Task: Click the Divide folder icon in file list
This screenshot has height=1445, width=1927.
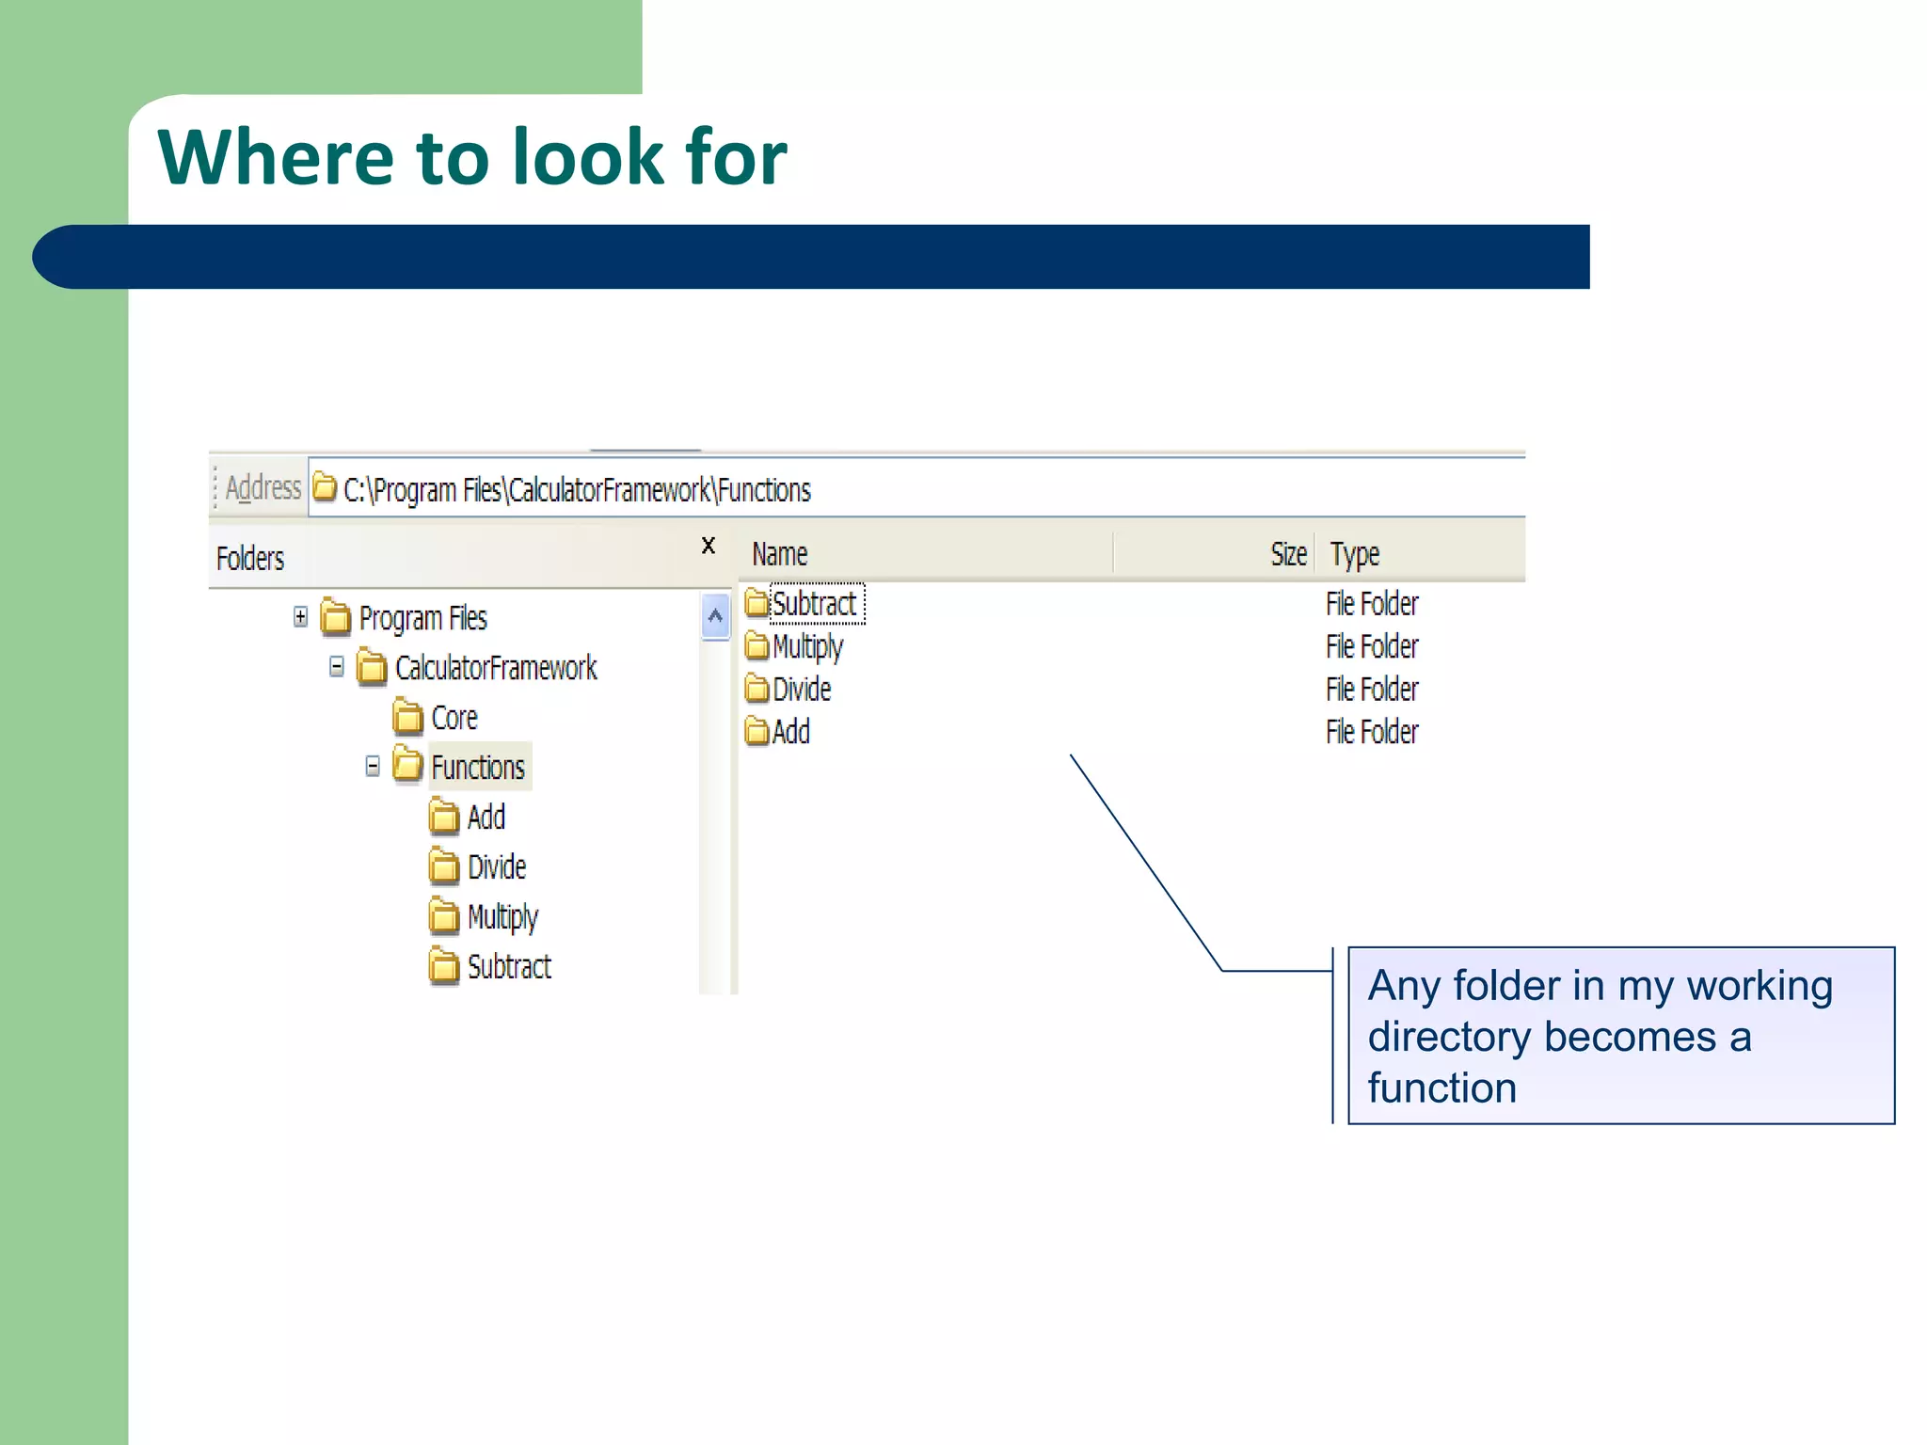Action: (x=756, y=689)
